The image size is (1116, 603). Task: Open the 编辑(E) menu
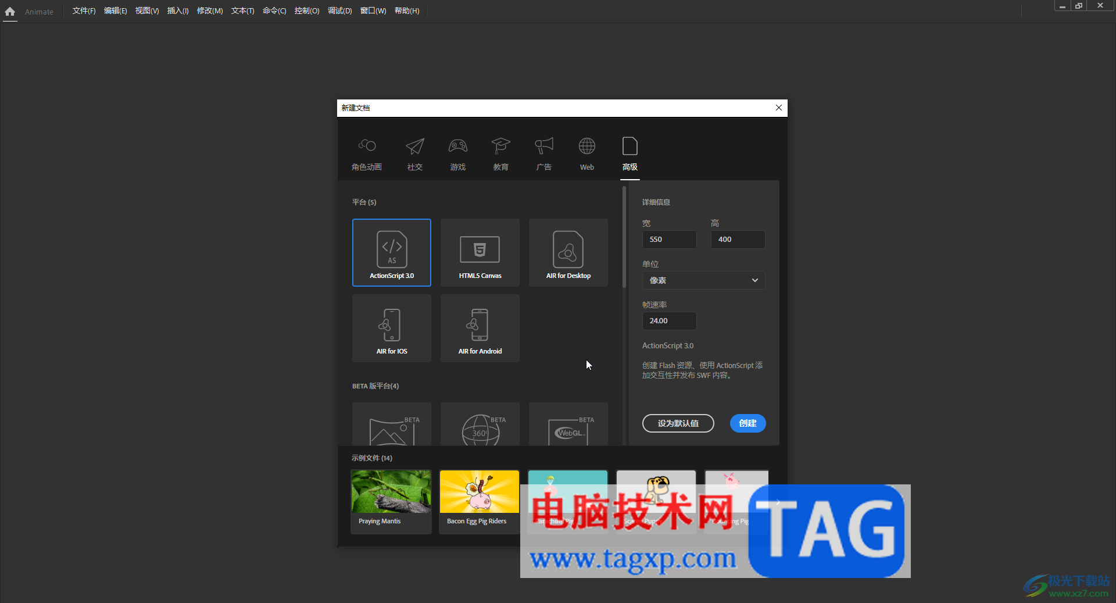tap(115, 11)
